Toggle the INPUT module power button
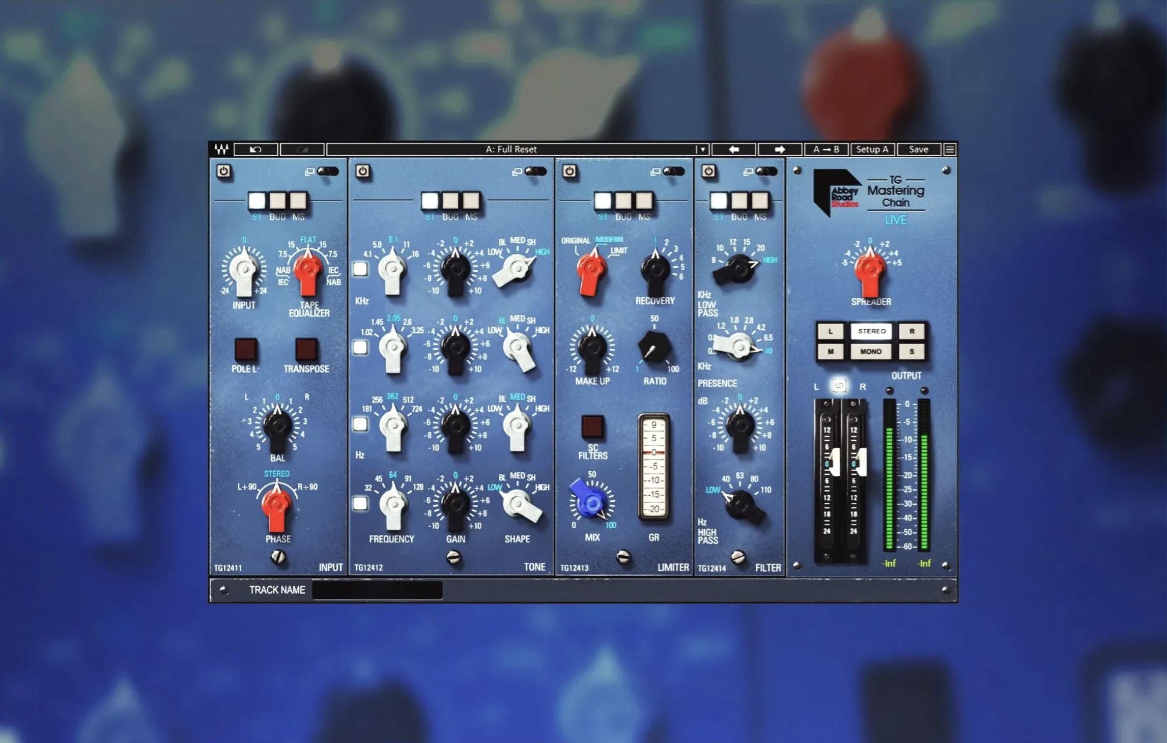Screen dimensions: 1167x743 click(x=223, y=171)
